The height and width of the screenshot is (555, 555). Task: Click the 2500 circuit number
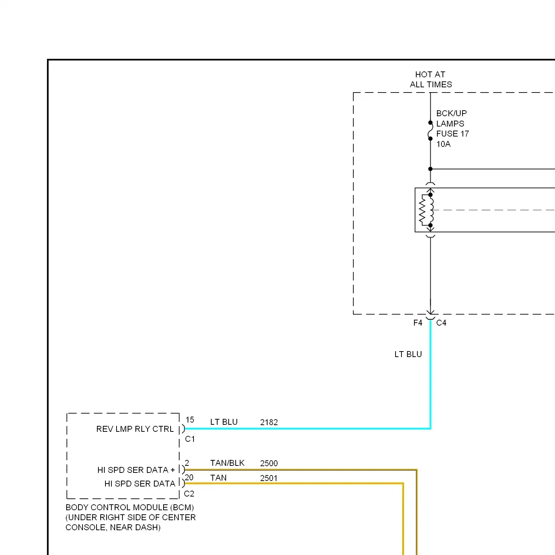pos(269,463)
